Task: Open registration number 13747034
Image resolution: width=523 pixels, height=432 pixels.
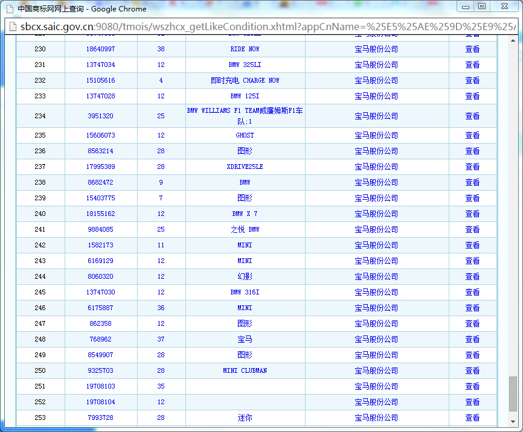Action: [100, 65]
